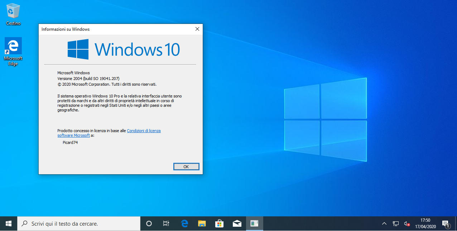The height and width of the screenshot is (231, 457).
Task: Open File Explorer from the taskbar
Action: pyautogui.click(x=202, y=224)
